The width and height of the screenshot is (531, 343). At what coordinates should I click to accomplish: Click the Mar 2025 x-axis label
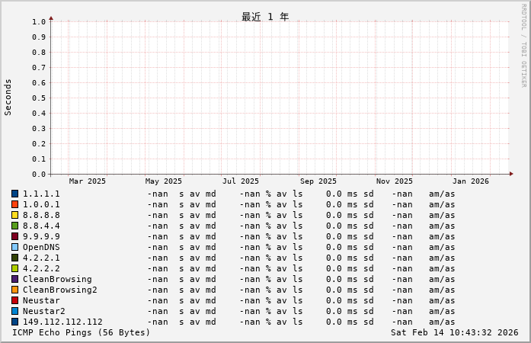click(88, 181)
